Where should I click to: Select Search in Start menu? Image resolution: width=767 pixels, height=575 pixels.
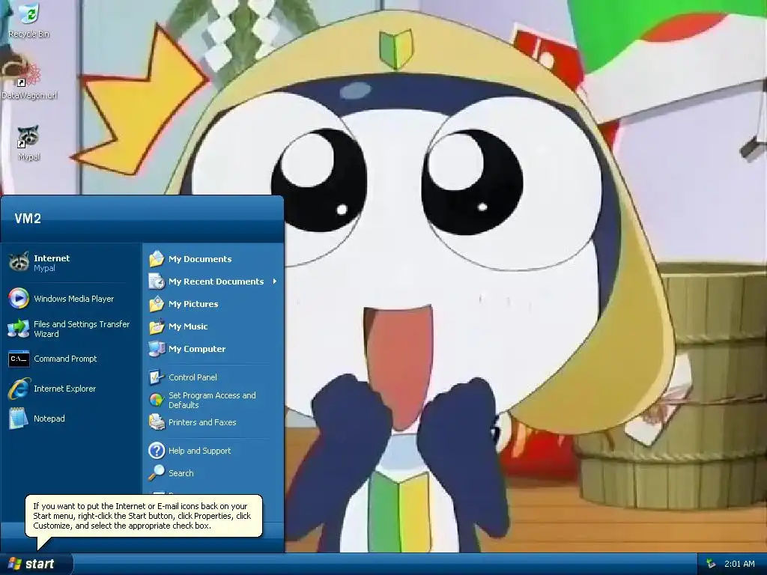213,473
